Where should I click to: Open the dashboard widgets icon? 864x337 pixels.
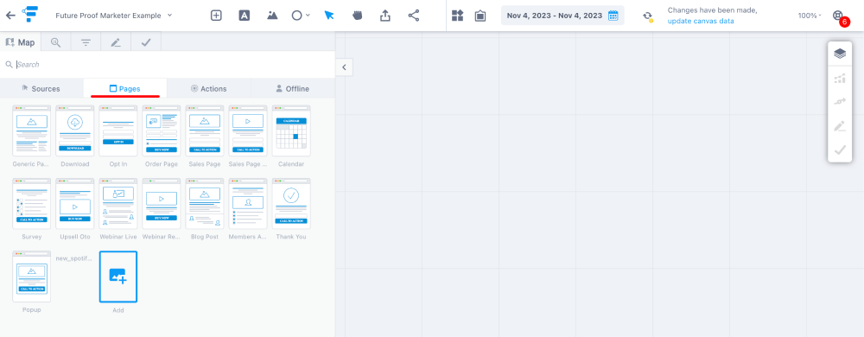[x=457, y=16]
